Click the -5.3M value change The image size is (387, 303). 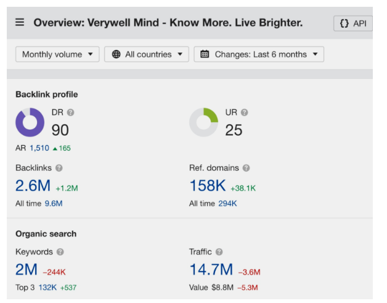point(248,288)
